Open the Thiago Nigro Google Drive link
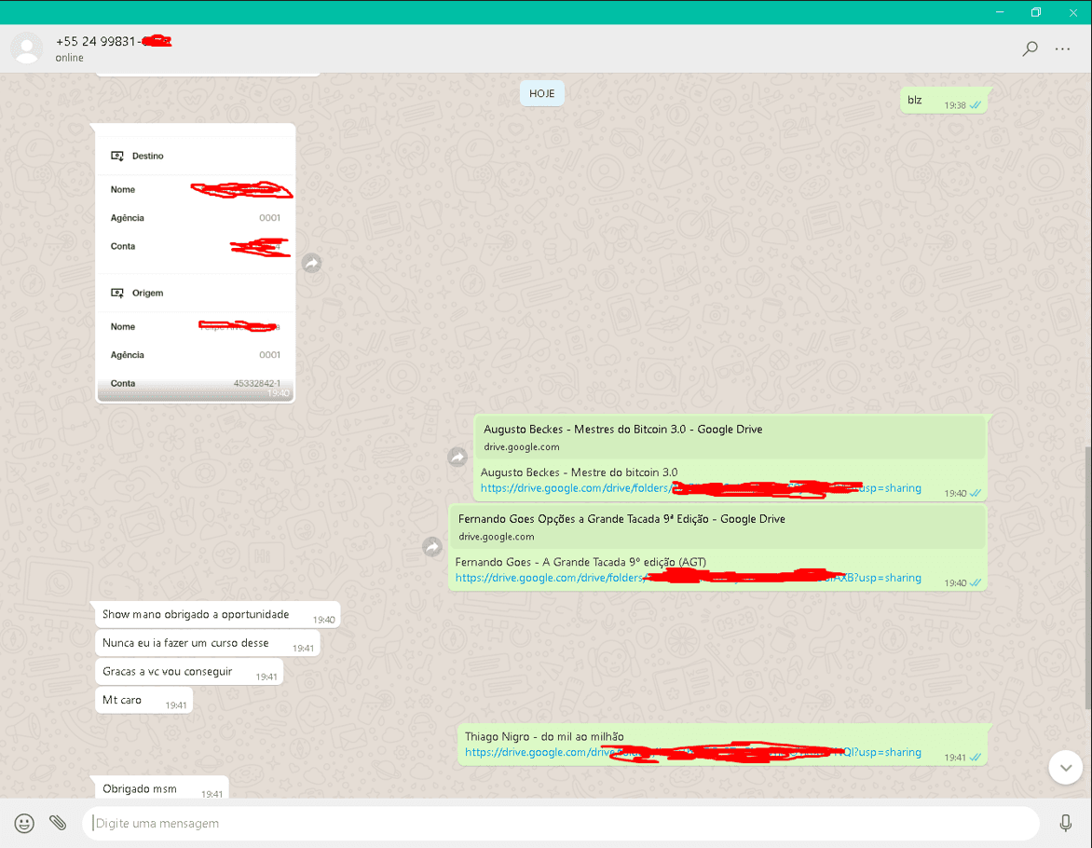Viewport: 1092px width, 848px height. tap(693, 753)
